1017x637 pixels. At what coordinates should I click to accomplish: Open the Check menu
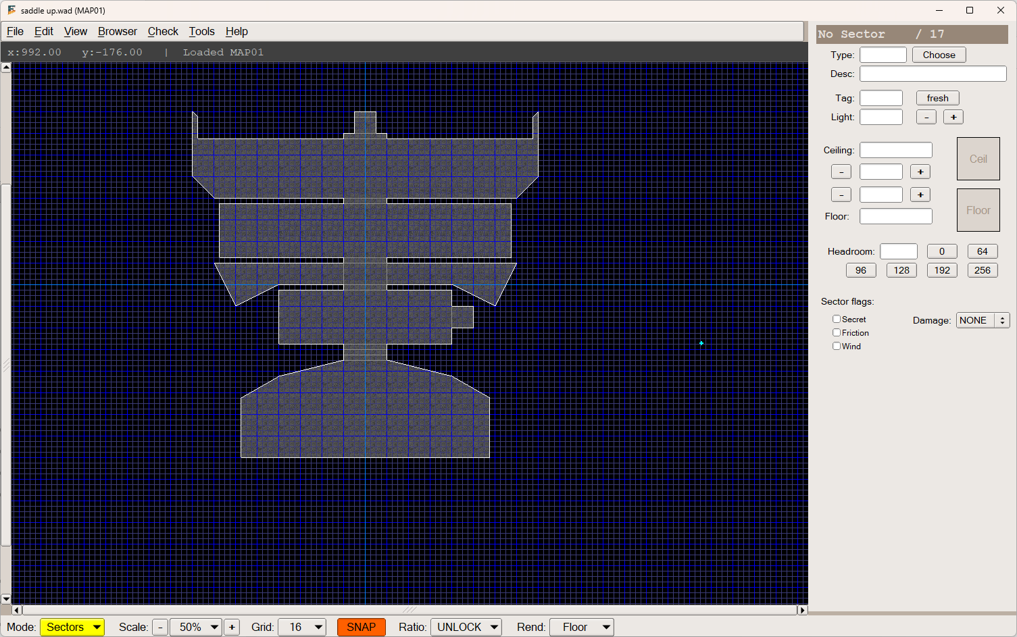(x=163, y=32)
